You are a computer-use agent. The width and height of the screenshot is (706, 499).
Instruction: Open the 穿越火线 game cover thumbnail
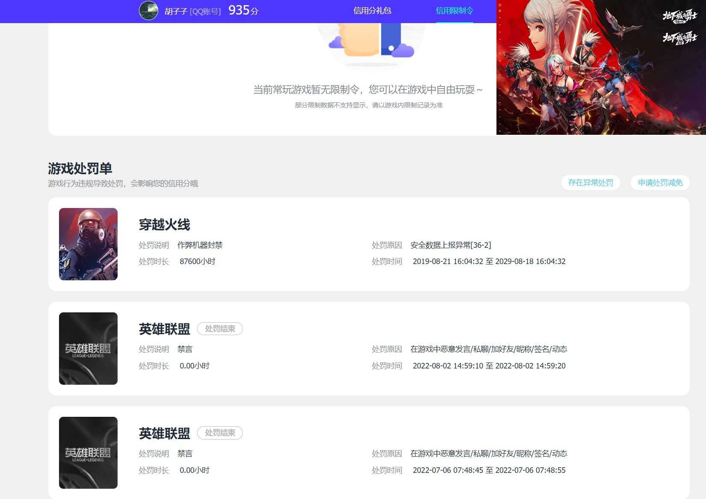point(88,244)
